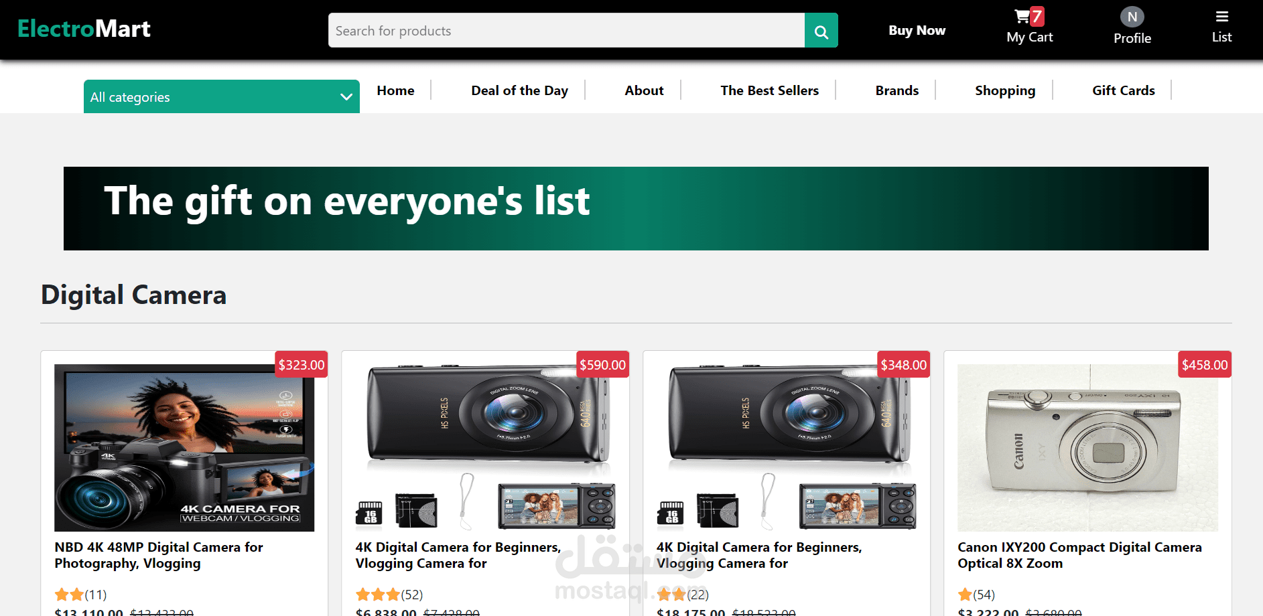Click the $348.00 price tag
Image resolution: width=1263 pixels, height=616 pixels.
click(903, 365)
